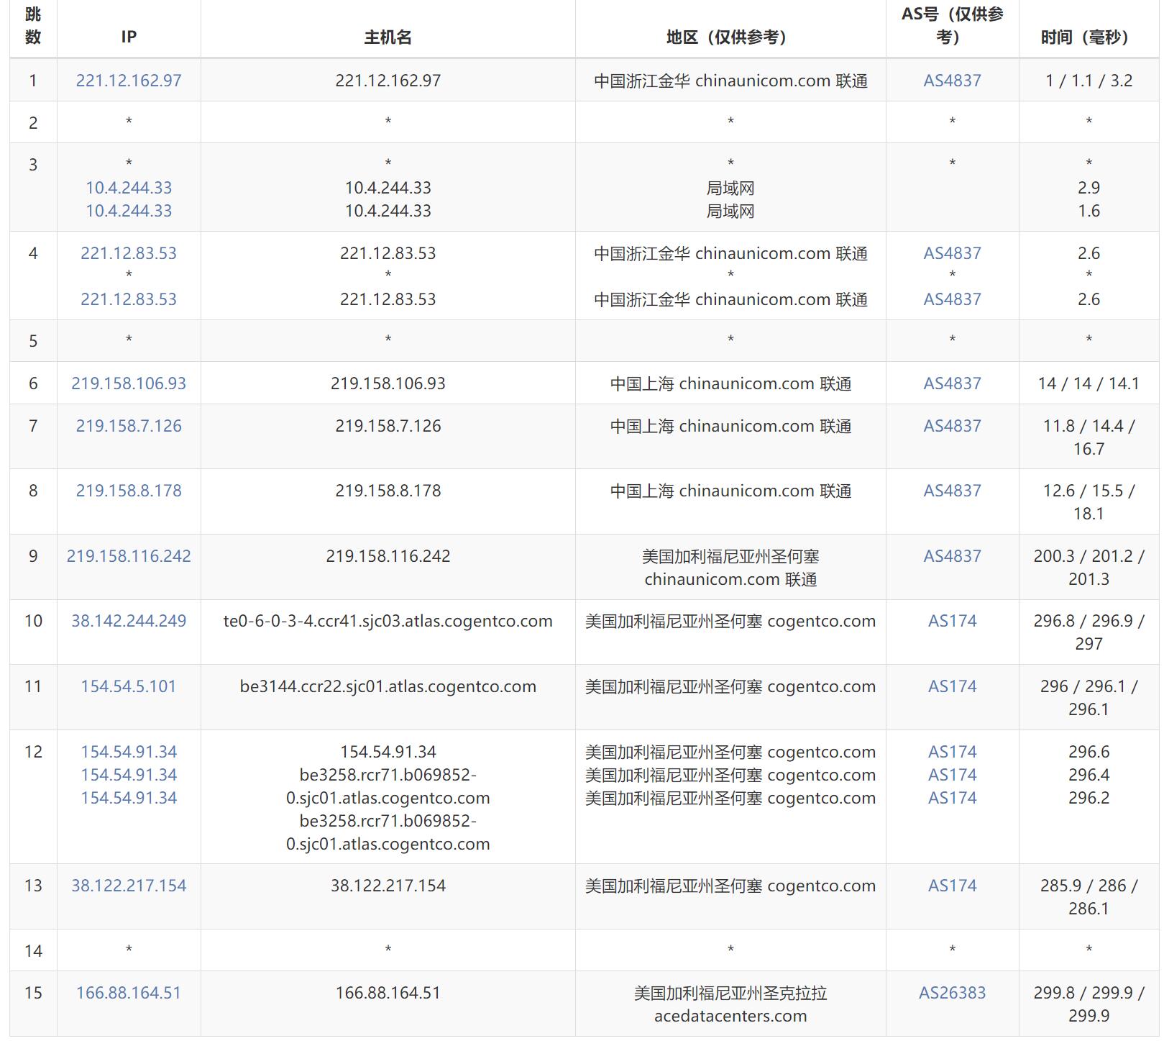Open the 219.158.7.126 IP link
1164x1041 pixels.
pyautogui.click(x=129, y=426)
